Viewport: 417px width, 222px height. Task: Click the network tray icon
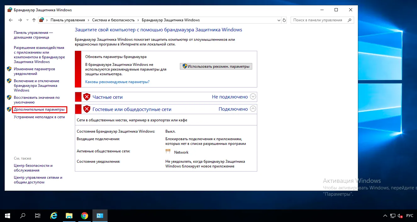click(x=393, y=216)
